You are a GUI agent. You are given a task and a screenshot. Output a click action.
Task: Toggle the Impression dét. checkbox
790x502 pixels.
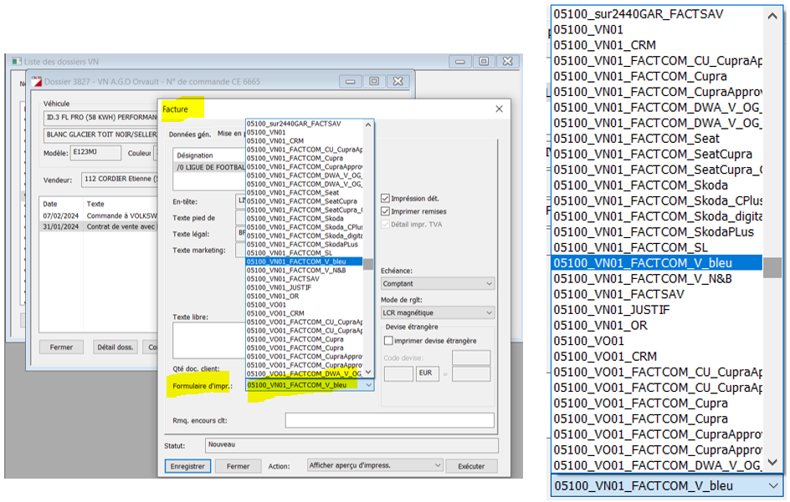tap(386, 198)
